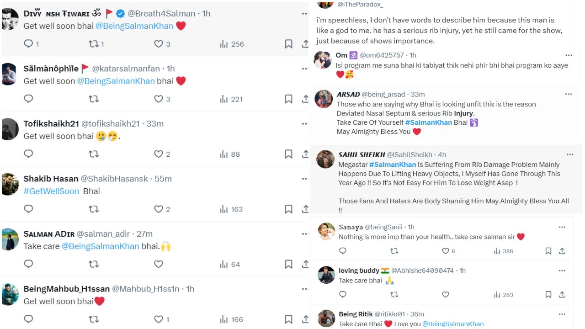Image resolution: width=585 pixels, height=329 pixels.
Task: Open more options on Om's tweet
Action: 568,55
